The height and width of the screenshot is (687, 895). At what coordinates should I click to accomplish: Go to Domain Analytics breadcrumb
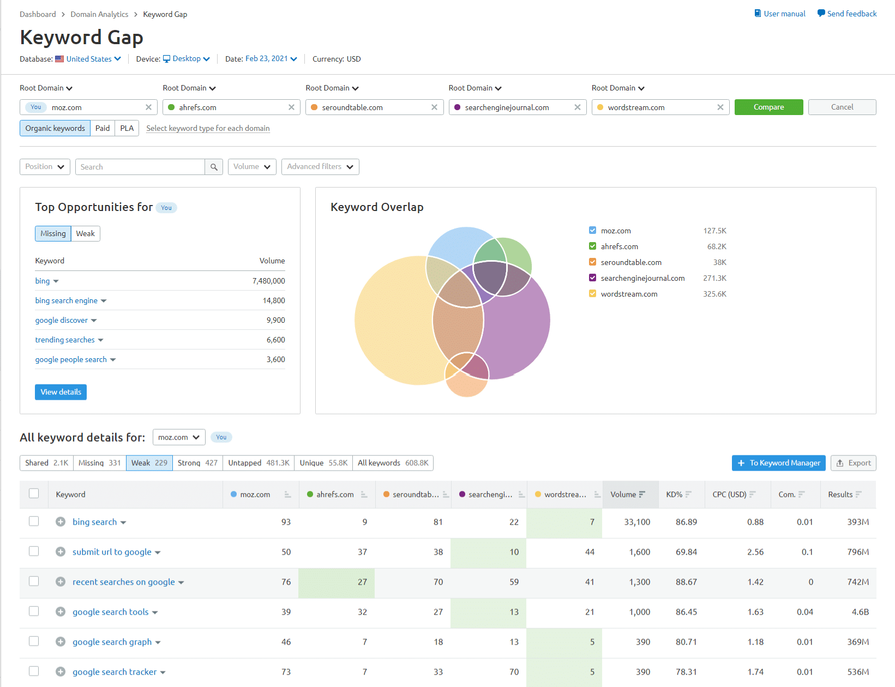point(99,14)
